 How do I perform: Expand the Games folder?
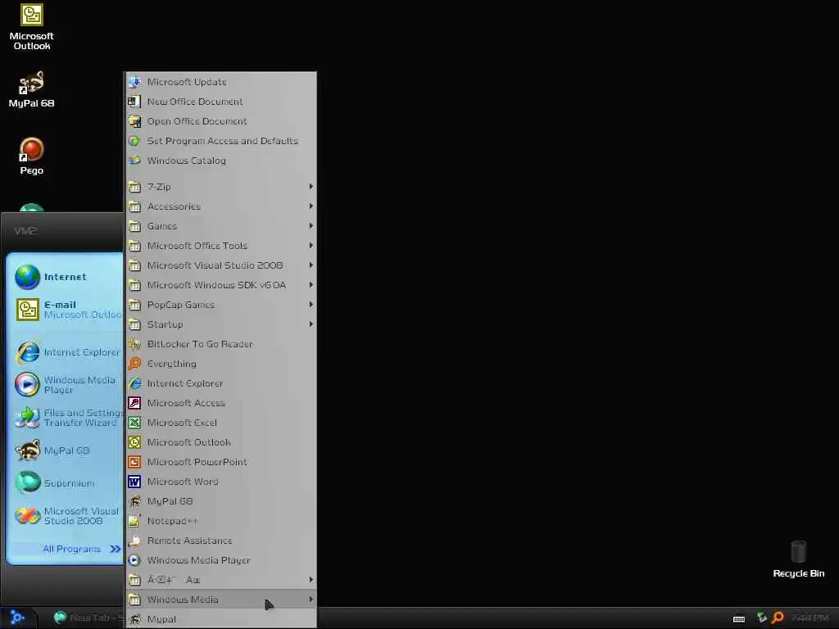221,226
